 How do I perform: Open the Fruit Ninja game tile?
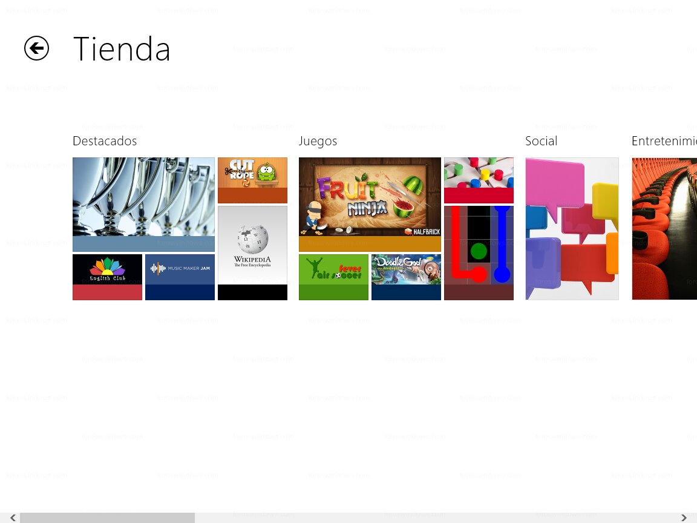click(370, 205)
